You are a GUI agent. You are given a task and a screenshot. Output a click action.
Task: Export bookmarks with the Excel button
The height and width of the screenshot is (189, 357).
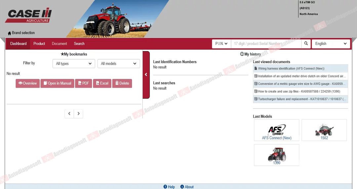[102, 83]
